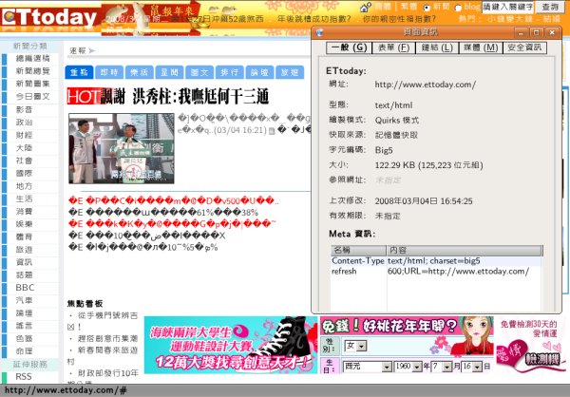Open the 重點 news tab
Screen dimensions: 570x397
point(79,72)
